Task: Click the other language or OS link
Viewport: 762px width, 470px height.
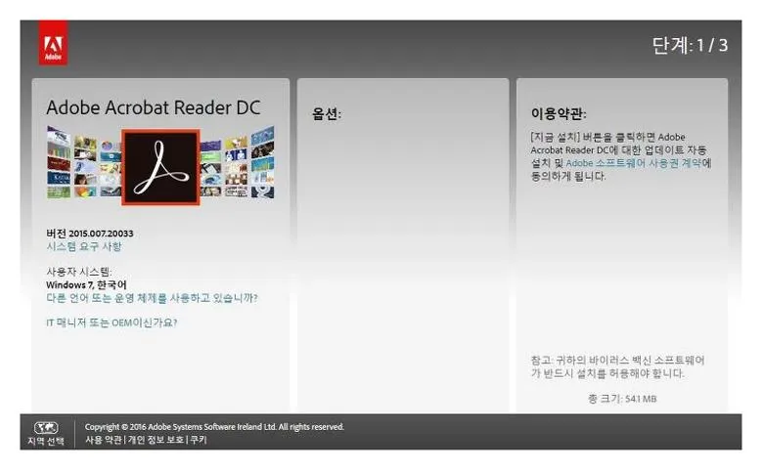Action: (x=153, y=298)
